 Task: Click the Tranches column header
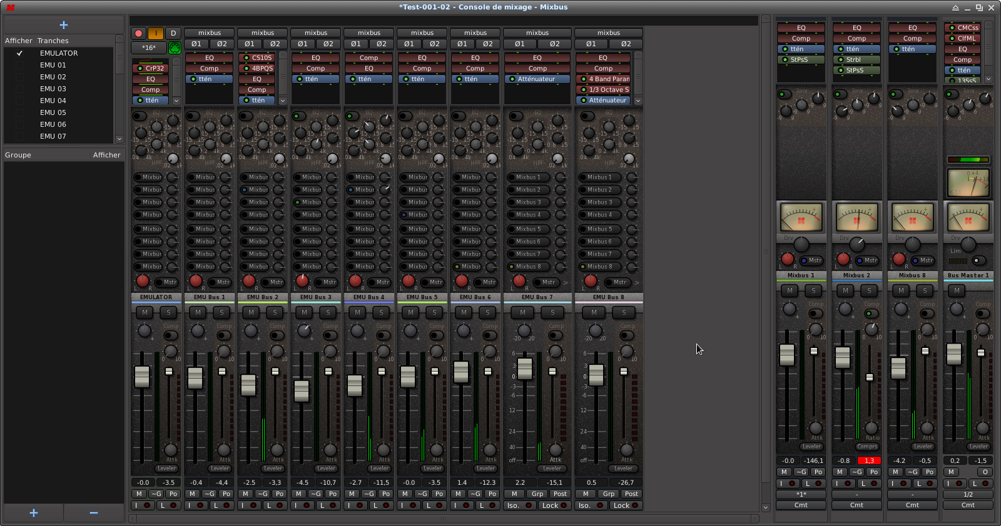click(53, 41)
